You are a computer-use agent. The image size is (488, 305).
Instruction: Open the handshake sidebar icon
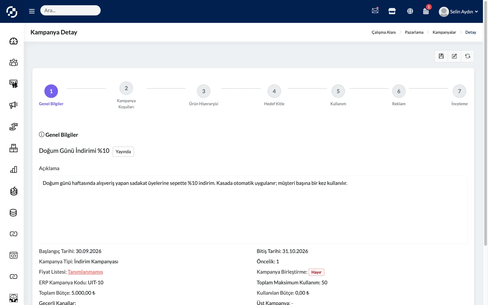pyautogui.click(x=13, y=127)
